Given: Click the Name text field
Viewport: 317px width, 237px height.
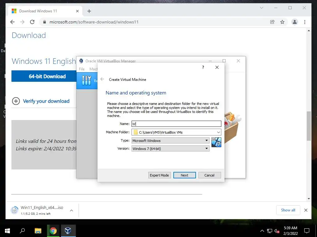Looking at the screenshot, I should 176,124.
